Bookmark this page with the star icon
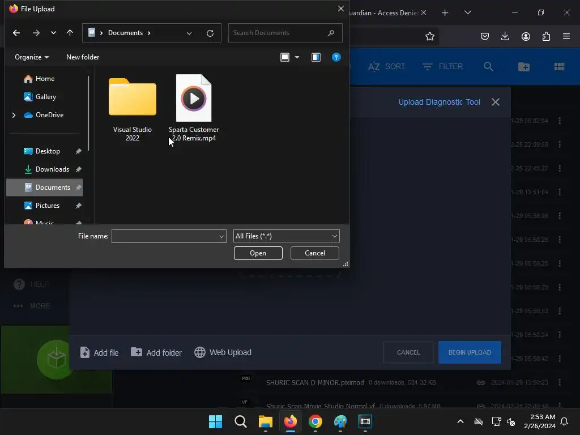The height and width of the screenshot is (435, 580). coord(429,36)
